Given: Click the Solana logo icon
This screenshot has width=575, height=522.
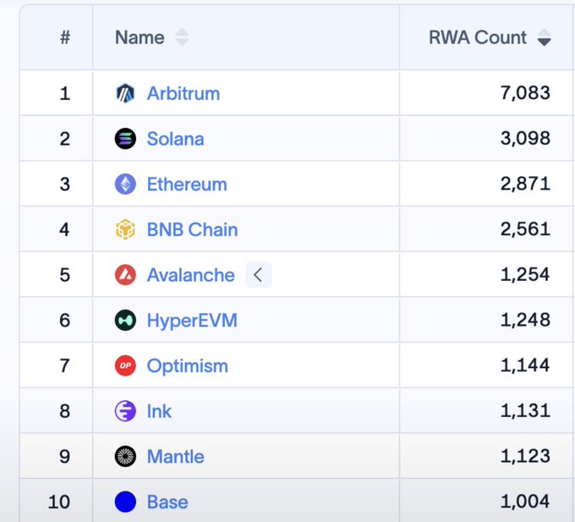Looking at the screenshot, I should point(125,139).
